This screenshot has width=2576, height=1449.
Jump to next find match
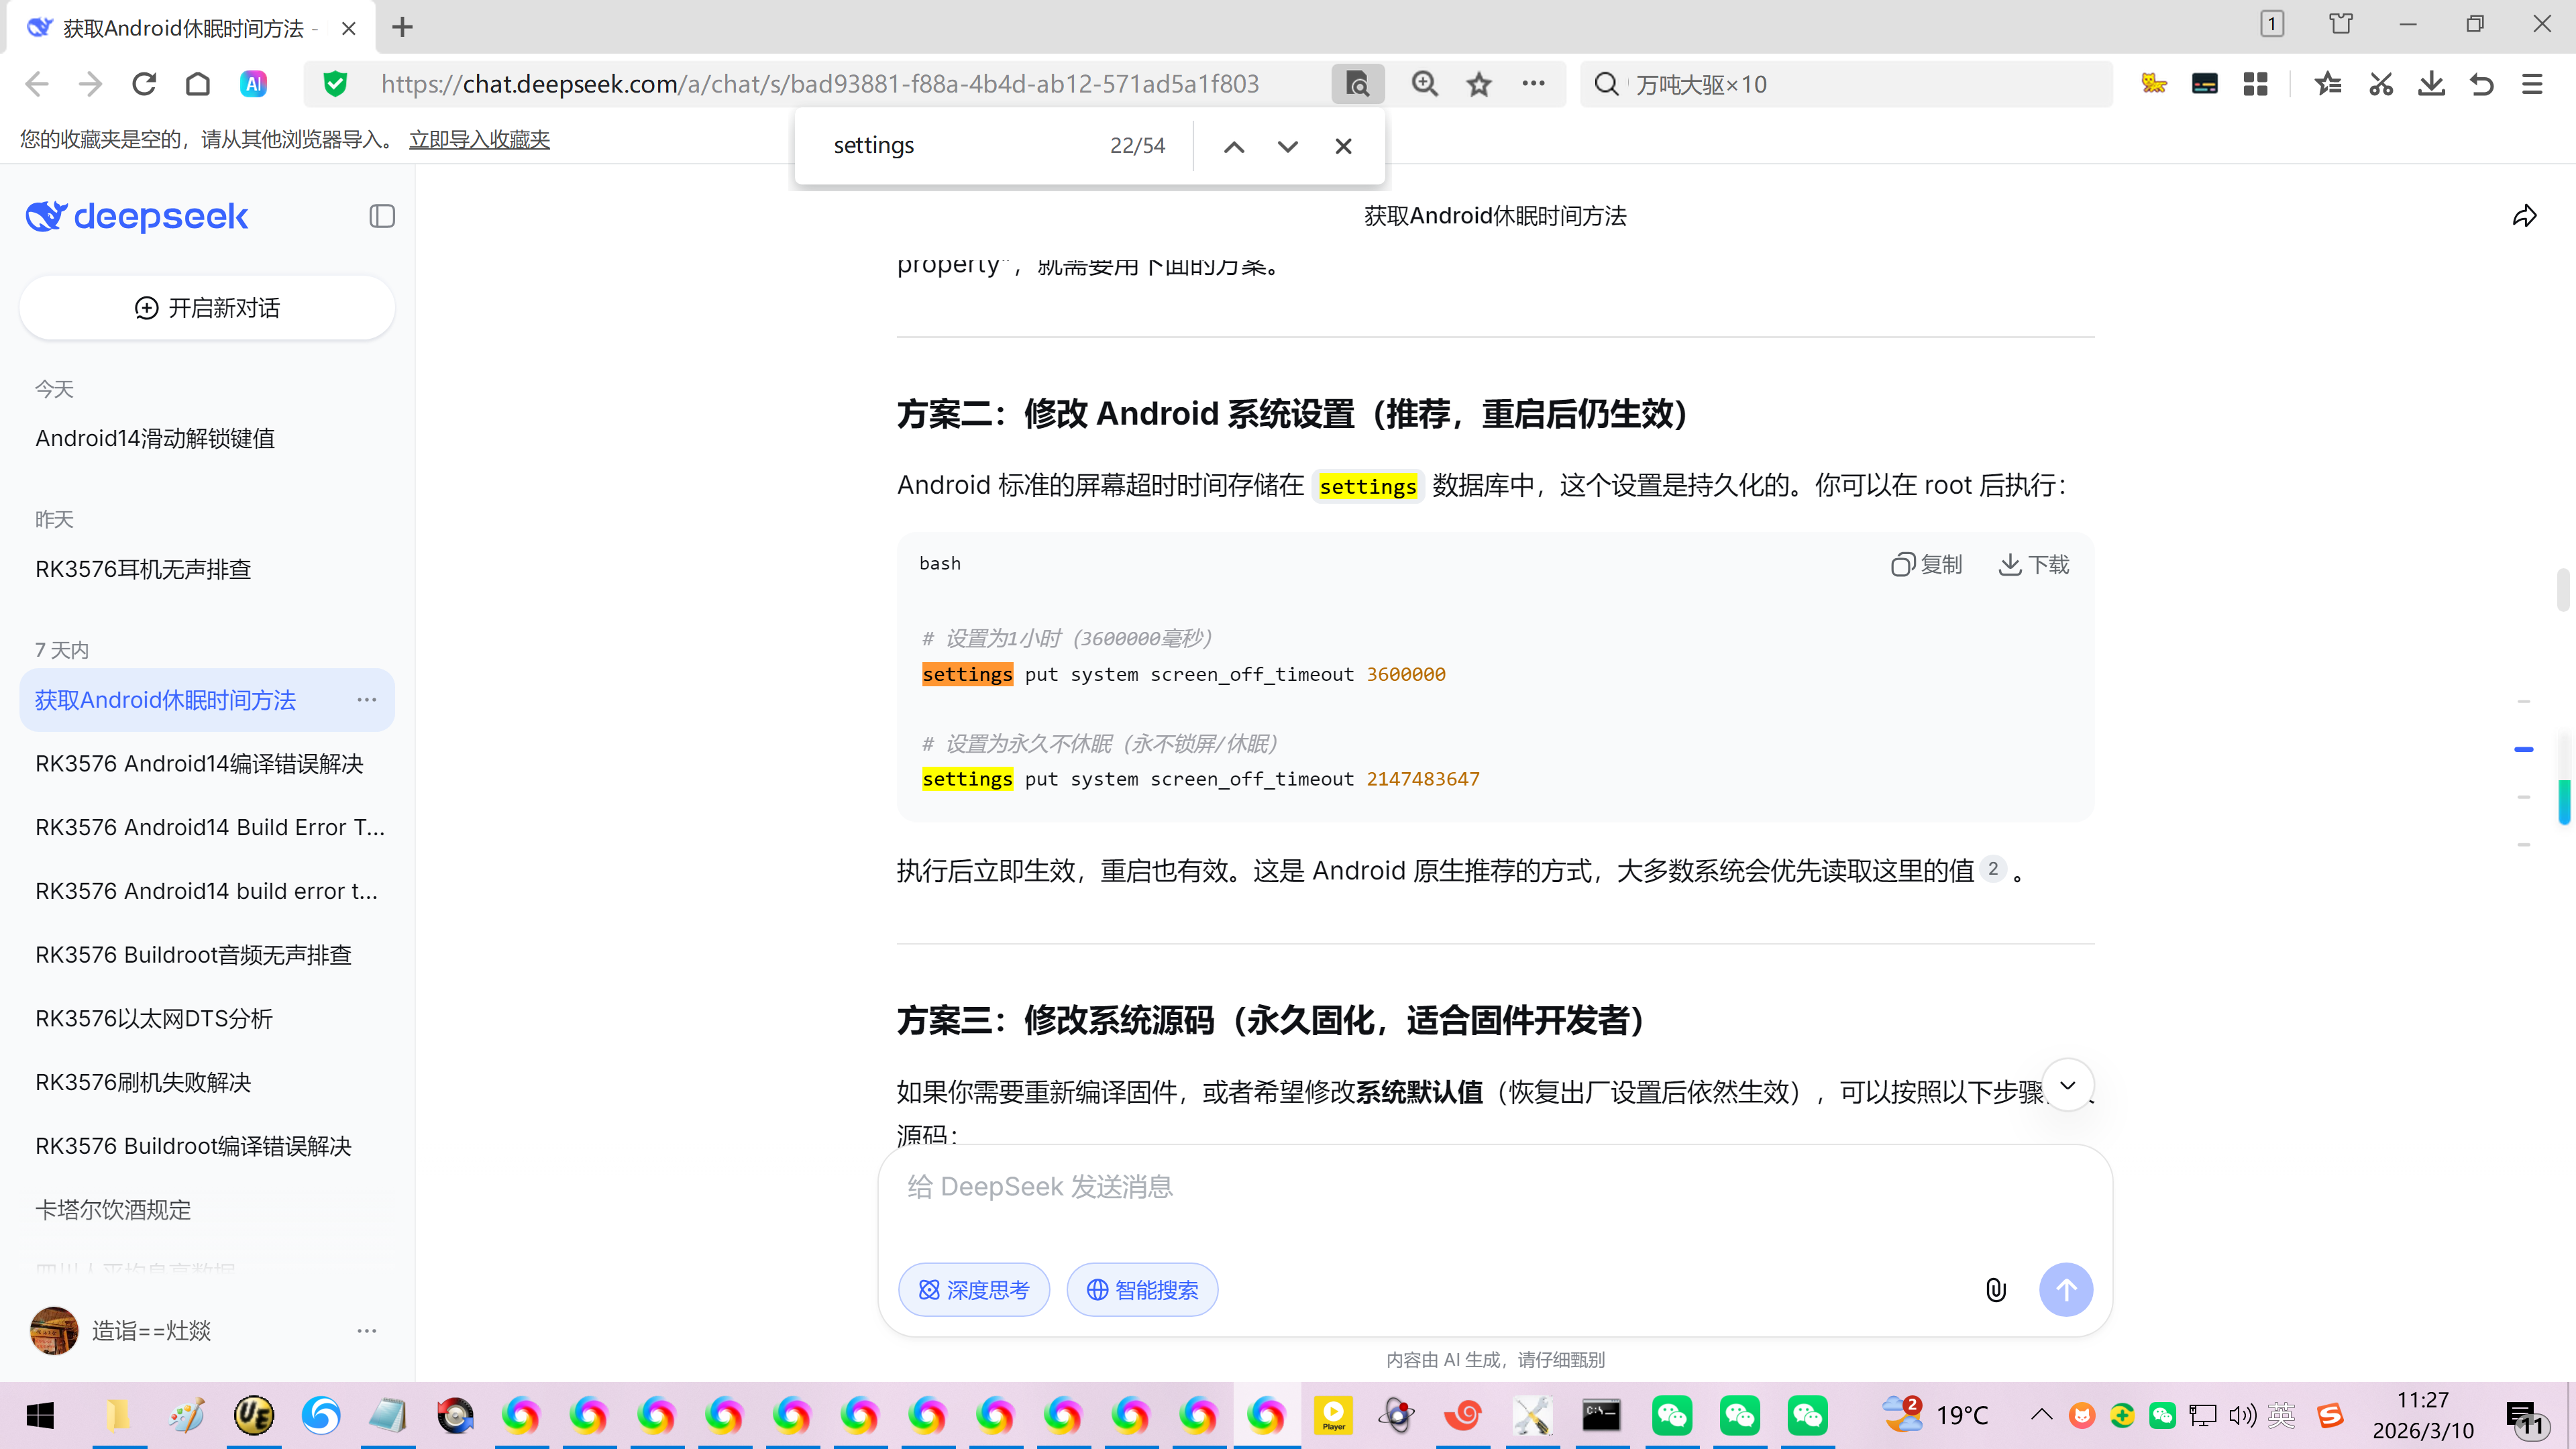(x=1287, y=146)
